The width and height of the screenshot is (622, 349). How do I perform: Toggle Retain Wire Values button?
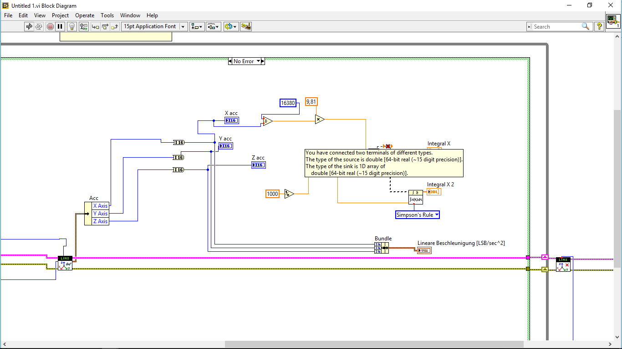click(x=84, y=26)
